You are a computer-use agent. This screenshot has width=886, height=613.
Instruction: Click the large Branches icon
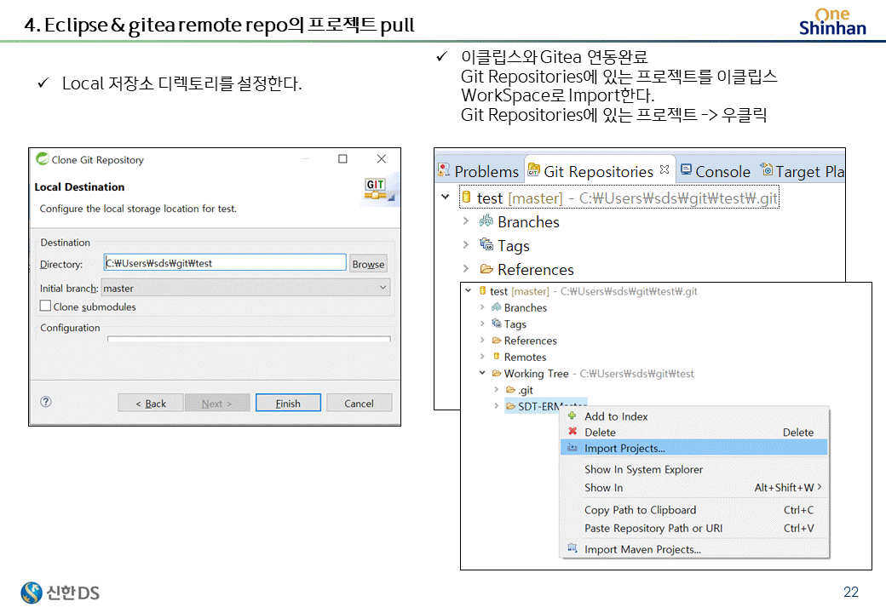tap(486, 221)
